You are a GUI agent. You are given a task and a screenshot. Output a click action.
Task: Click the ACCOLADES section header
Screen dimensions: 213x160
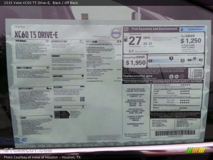(58, 107)
